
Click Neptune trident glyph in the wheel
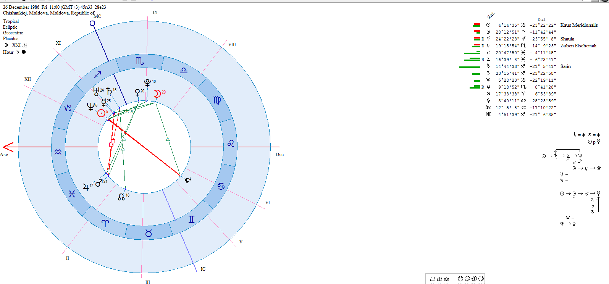click(x=91, y=107)
